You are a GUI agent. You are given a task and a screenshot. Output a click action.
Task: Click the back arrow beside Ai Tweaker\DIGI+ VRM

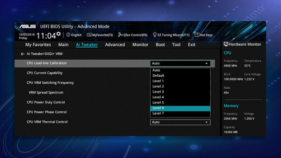(x=23, y=54)
